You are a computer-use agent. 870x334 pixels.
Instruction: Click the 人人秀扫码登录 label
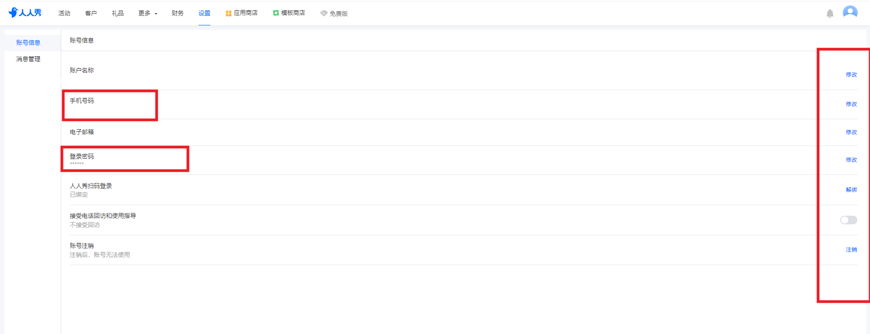click(91, 186)
